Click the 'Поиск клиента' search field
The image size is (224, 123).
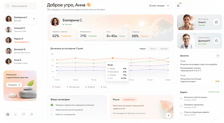tap(20, 6)
